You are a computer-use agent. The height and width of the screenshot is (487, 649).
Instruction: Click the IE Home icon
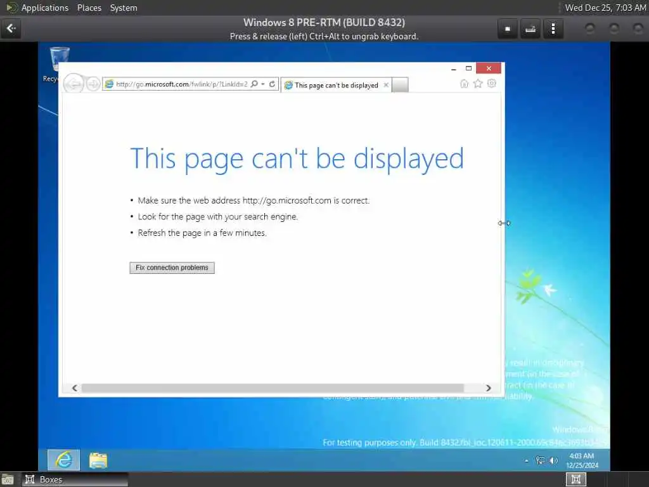(464, 84)
